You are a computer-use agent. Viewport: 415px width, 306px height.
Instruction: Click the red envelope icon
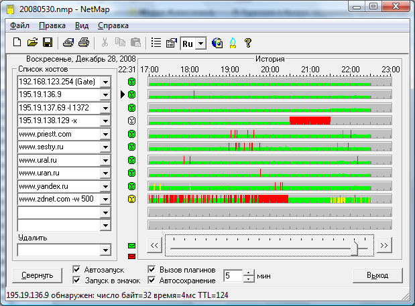pos(131,256)
